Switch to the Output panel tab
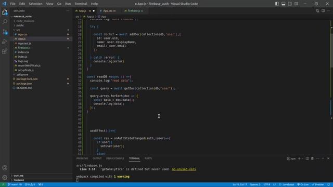Screen dimensions: 333x187 pos(97,158)
